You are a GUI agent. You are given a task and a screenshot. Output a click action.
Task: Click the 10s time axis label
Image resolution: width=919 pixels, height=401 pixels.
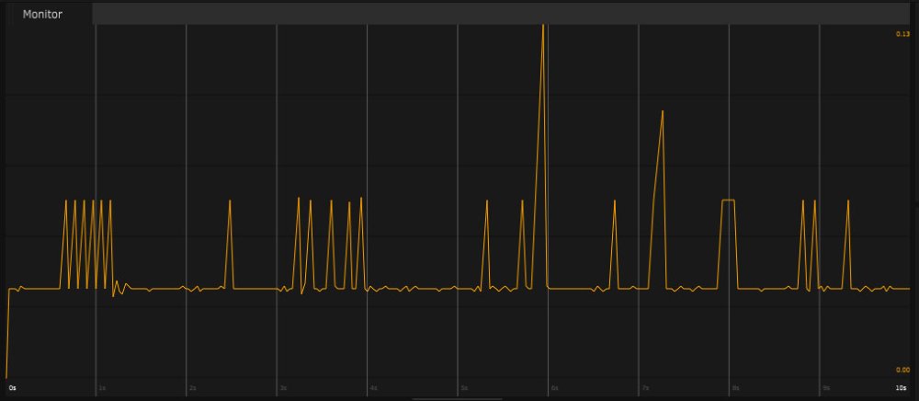901,388
